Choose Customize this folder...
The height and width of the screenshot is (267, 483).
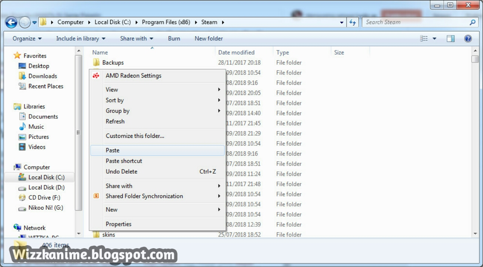[x=157, y=136]
